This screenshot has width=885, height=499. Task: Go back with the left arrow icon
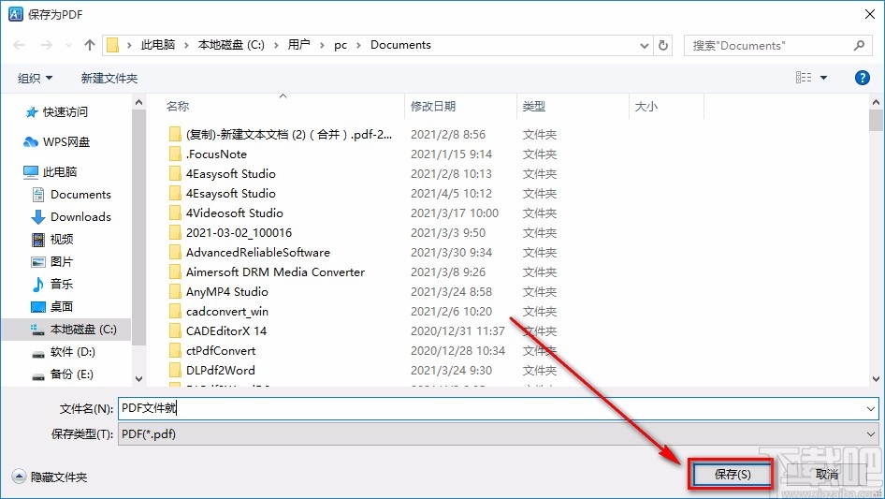pyautogui.click(x=19, y=45)
